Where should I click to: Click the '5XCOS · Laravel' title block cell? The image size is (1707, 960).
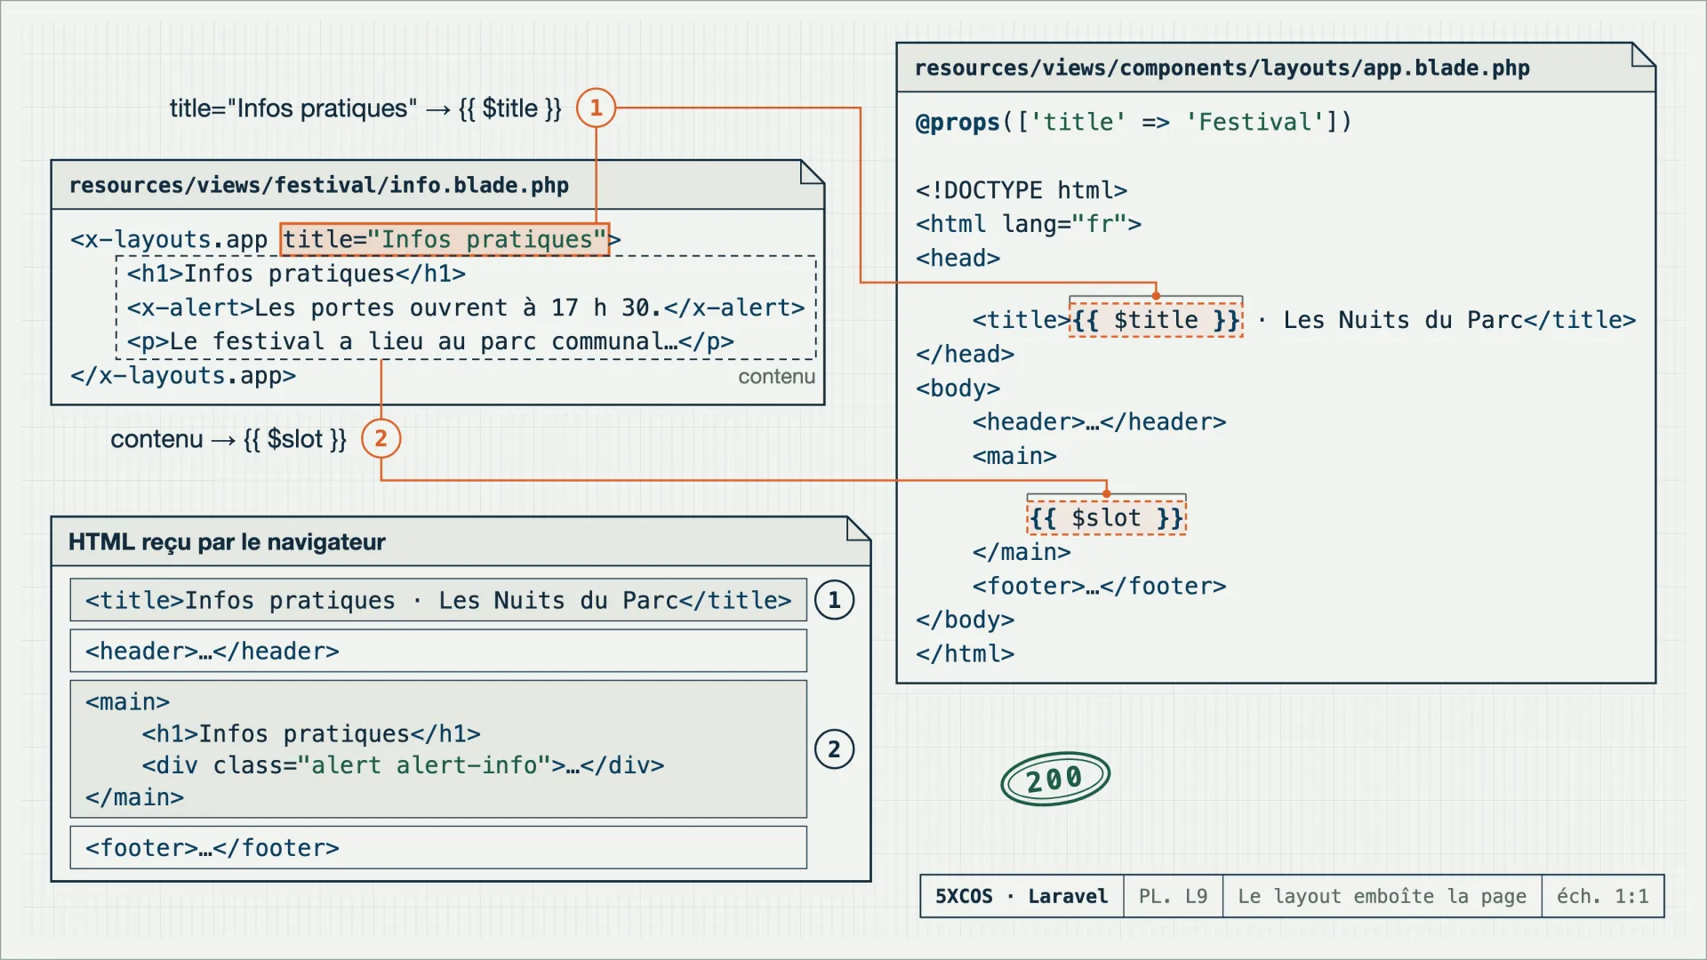1022,896
